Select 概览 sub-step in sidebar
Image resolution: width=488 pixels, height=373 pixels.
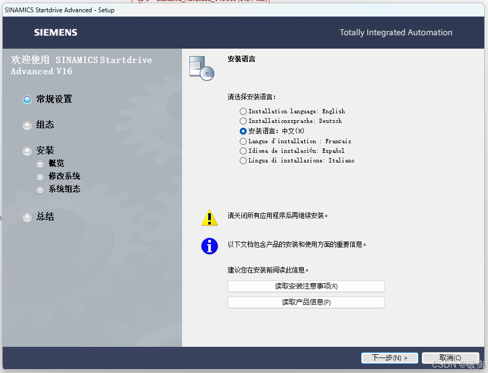click(x=50, y=164)
